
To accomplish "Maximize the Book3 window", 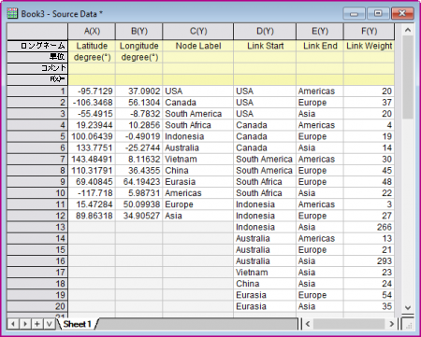I will (378, 14).
